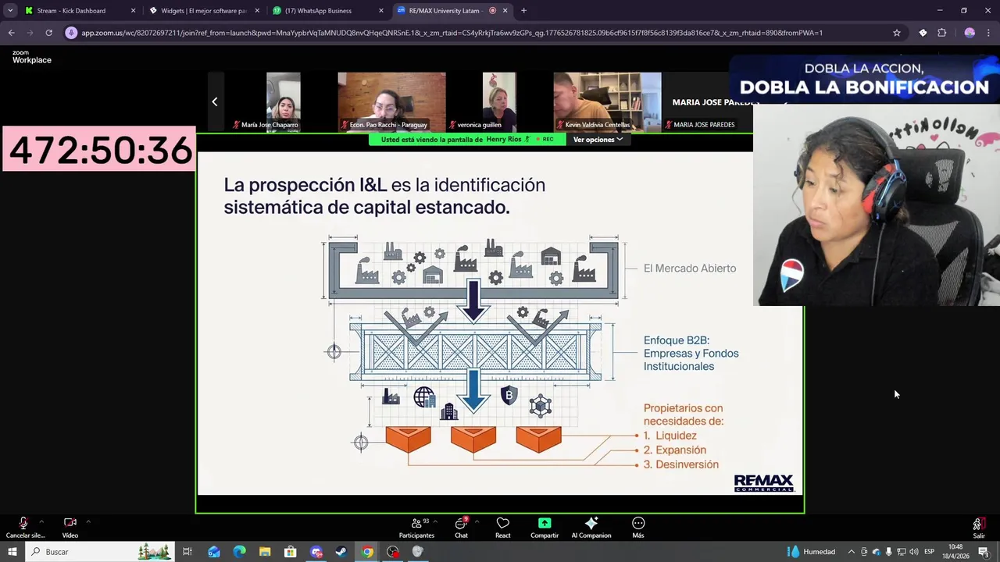Open the tab search dropdown arrow
This screenshot has width=1000, height=562.
click(10, 11)
